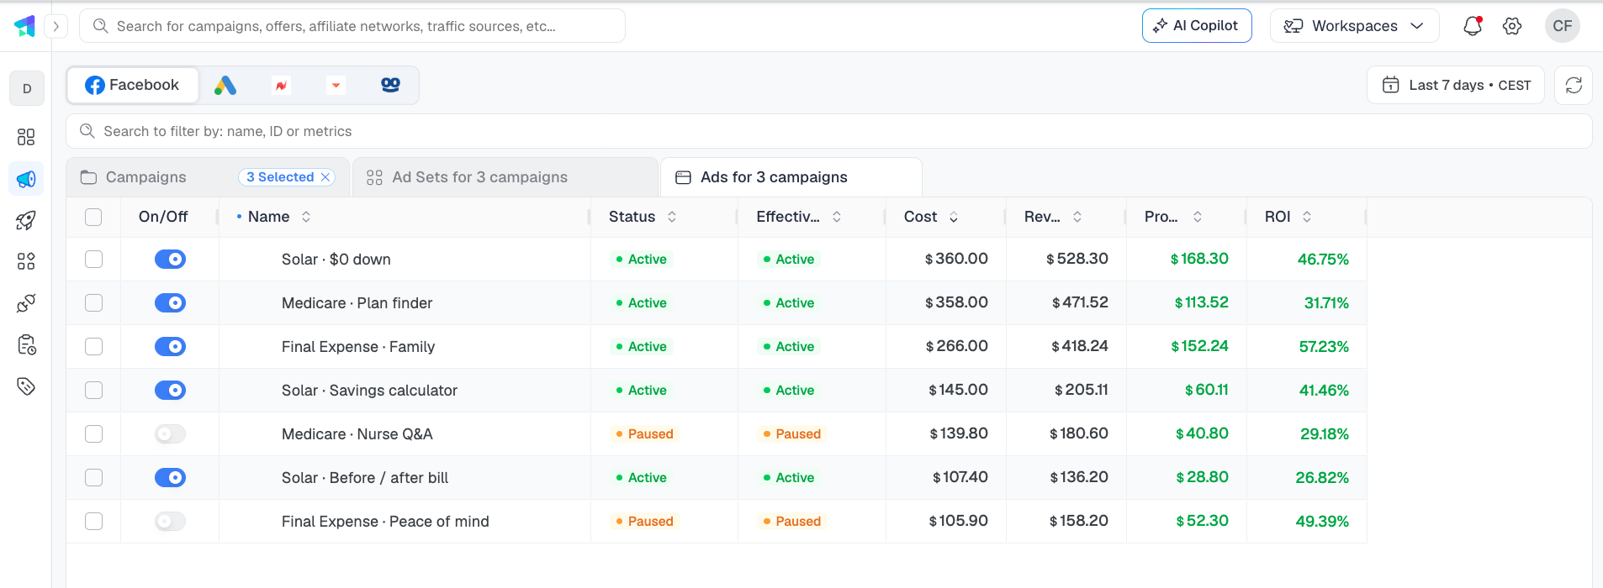Open the dashboard icon in sidebar
The height and width of the screenshot is (588, 1603).
coord(26,137)
